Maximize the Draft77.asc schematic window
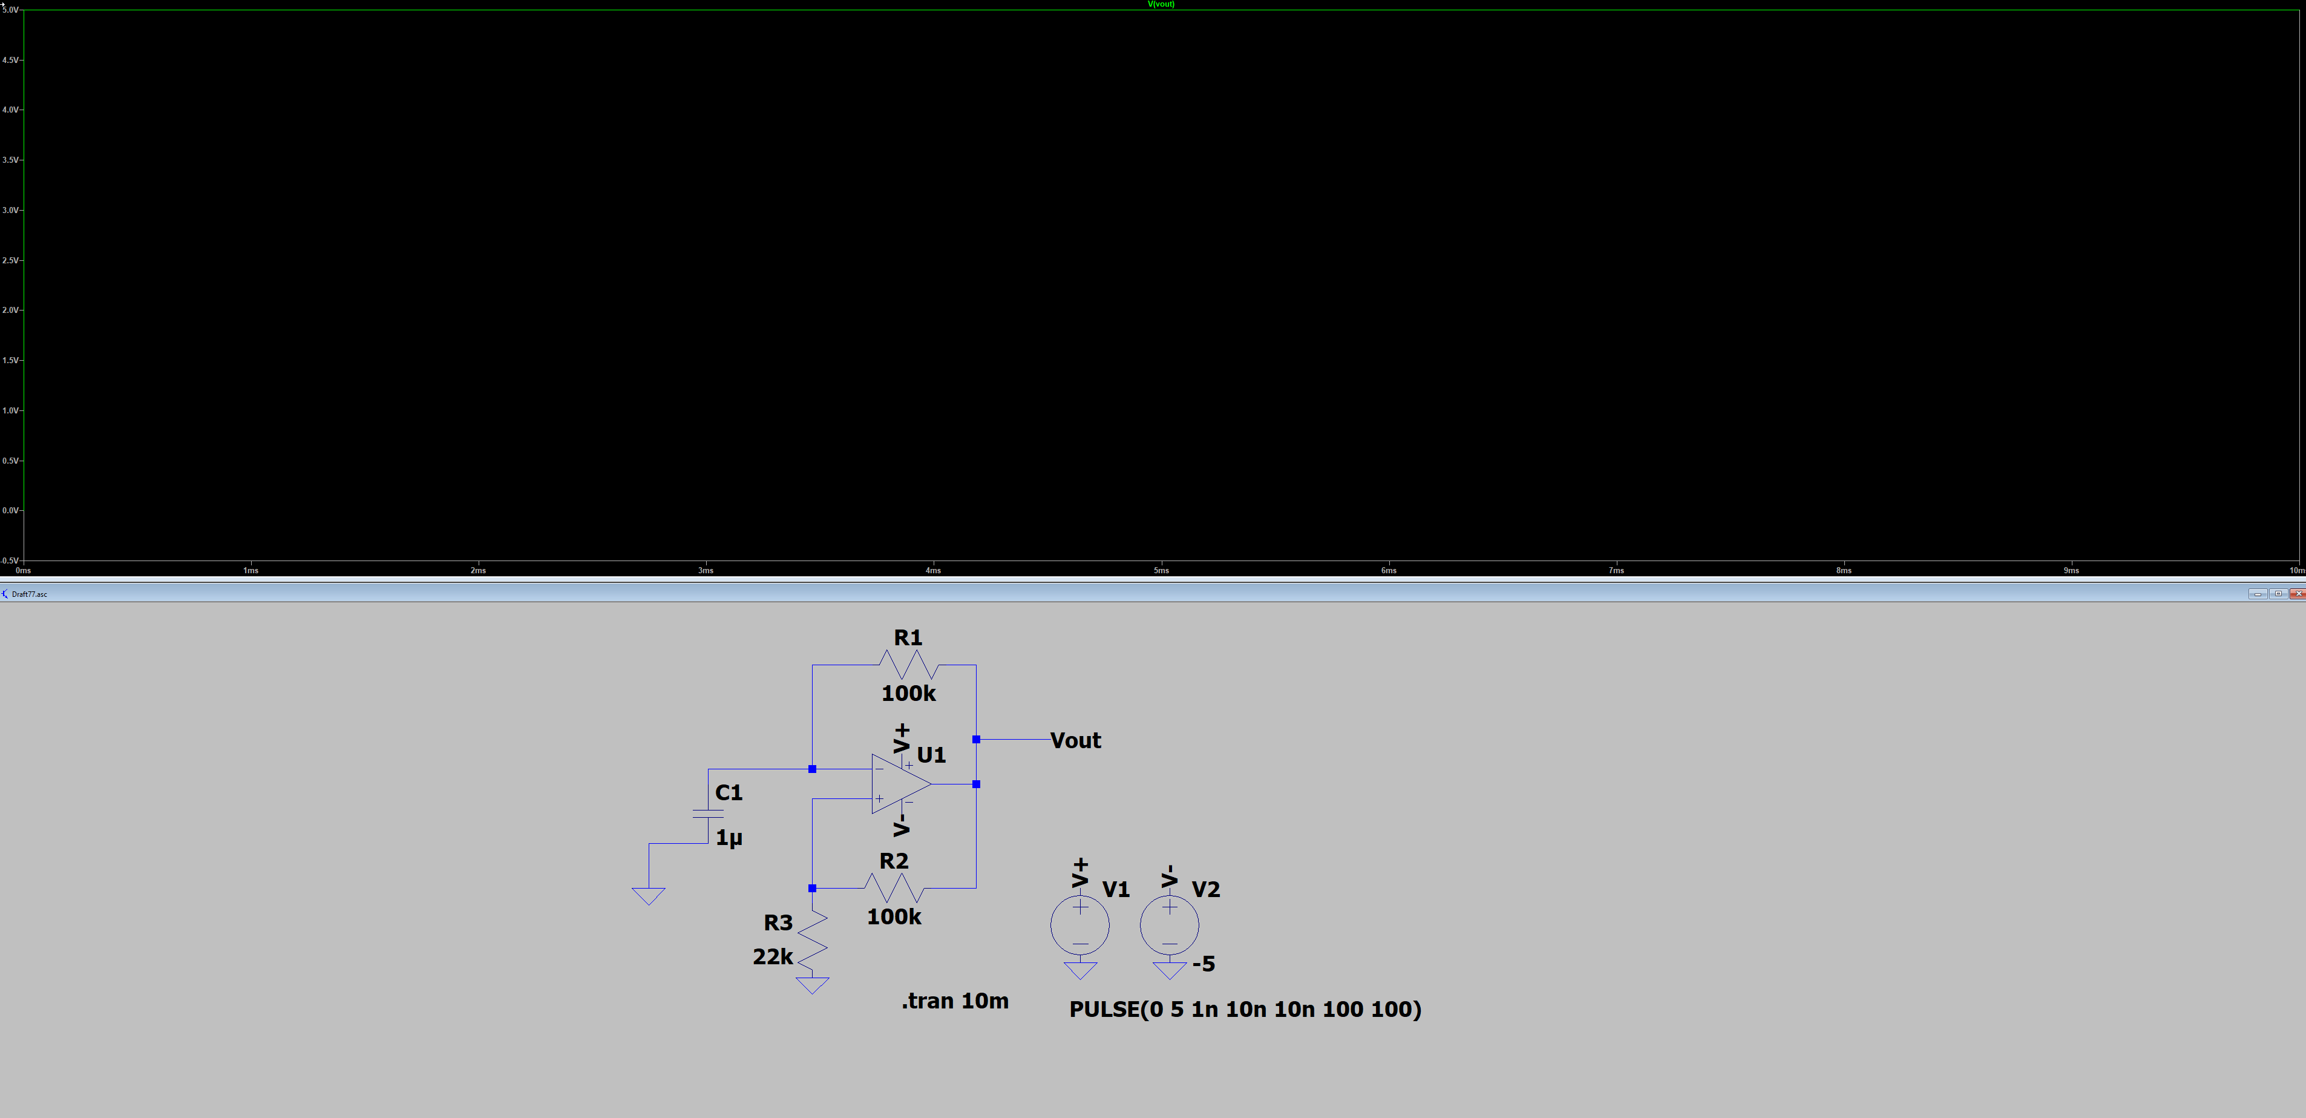 (x=2278, y=594)
